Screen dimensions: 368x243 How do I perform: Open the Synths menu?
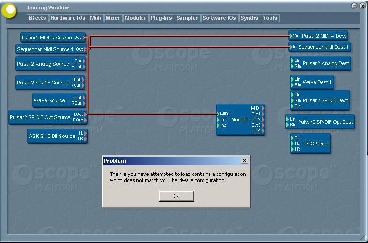click(x=249, y=18)
